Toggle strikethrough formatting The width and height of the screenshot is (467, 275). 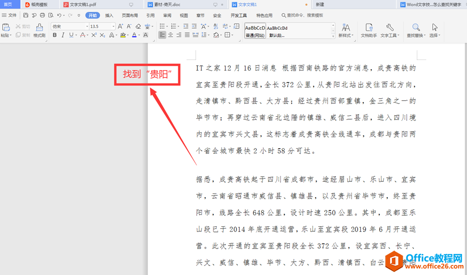[x=82, y=35]
